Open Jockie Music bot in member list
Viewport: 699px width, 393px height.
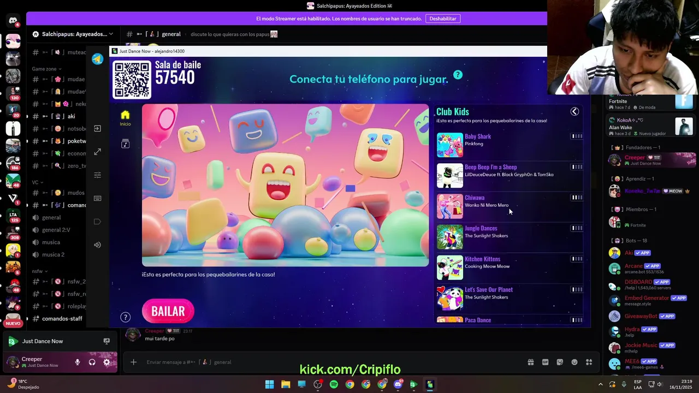[x=652, y=348]
